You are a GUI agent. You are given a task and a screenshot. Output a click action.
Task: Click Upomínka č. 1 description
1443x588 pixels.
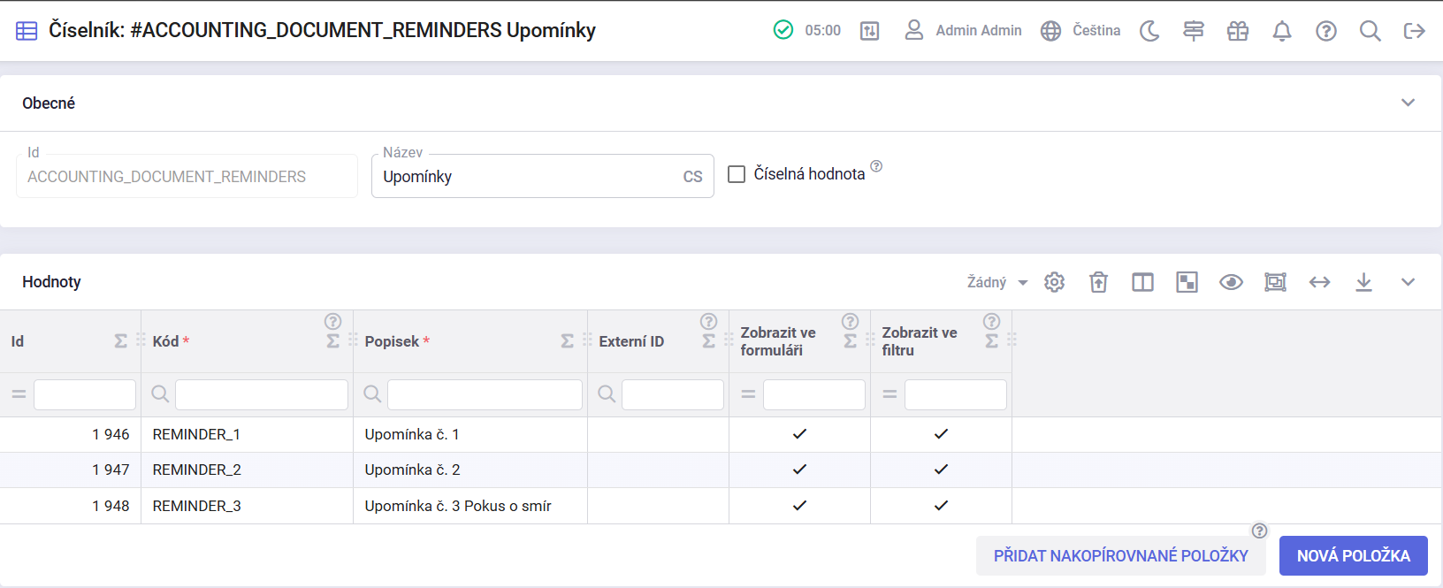tap(412, 434)
